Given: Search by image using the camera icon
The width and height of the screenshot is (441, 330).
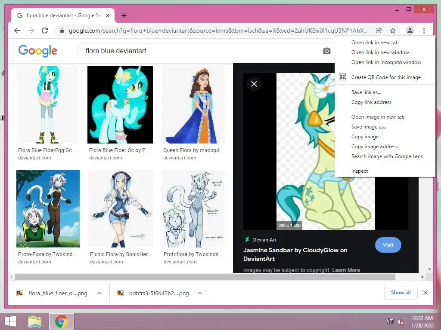Looking at the screenshot, I should click(326, 51).
